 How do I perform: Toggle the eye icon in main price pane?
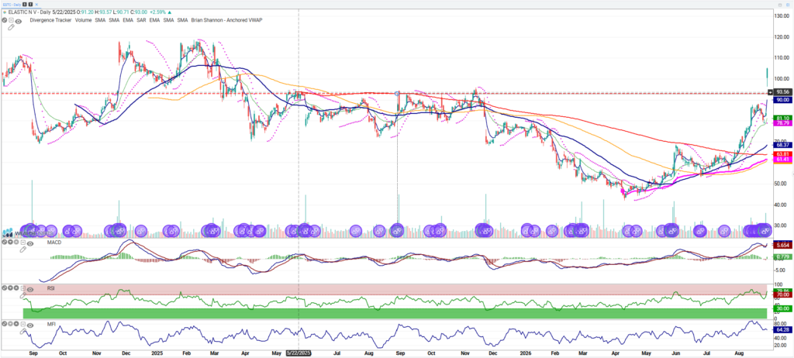(19, 21)
